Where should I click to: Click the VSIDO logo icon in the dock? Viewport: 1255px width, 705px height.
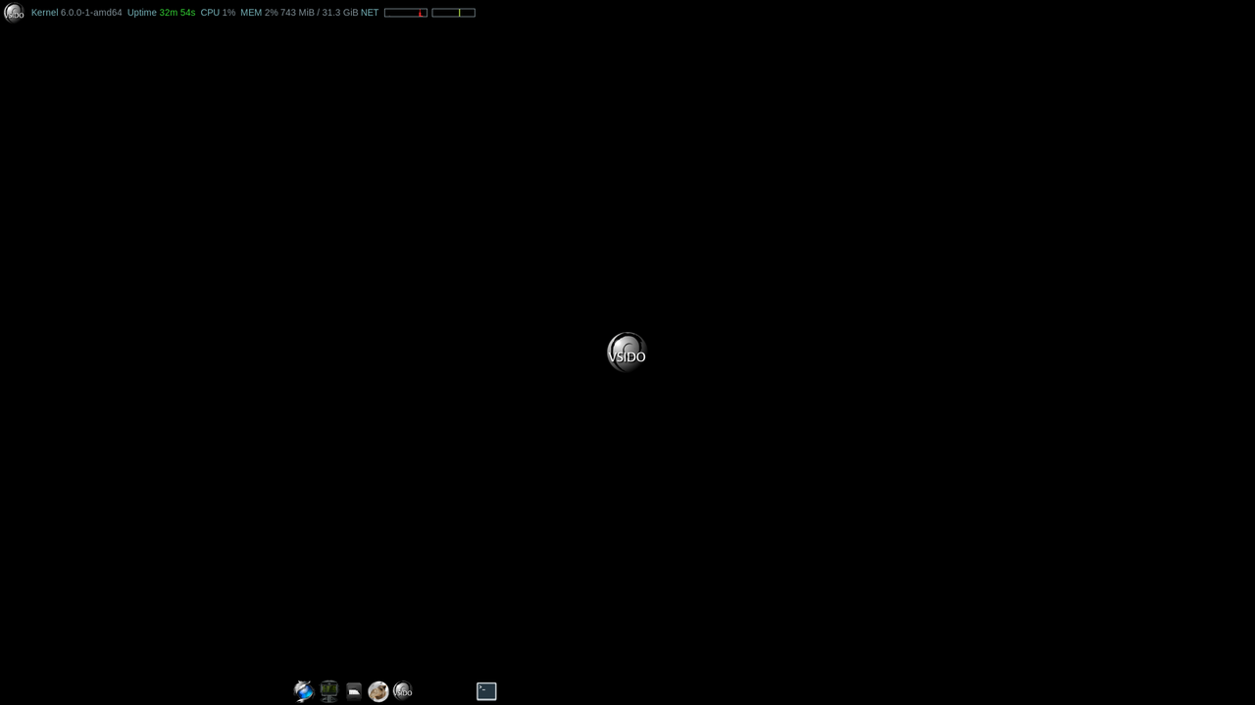(403, 691)
